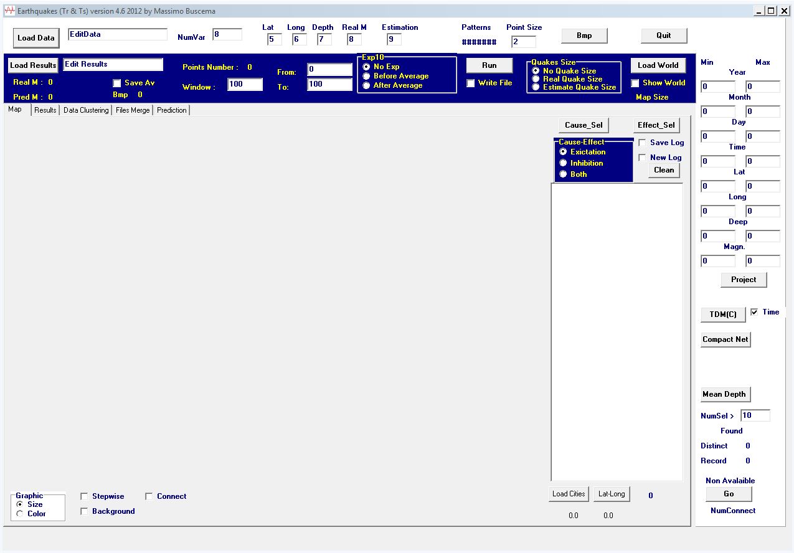Image resolution: width=794 pixels, height=553 pixels.
Task: Open the Files Merge tab
Action: point(133,110)
